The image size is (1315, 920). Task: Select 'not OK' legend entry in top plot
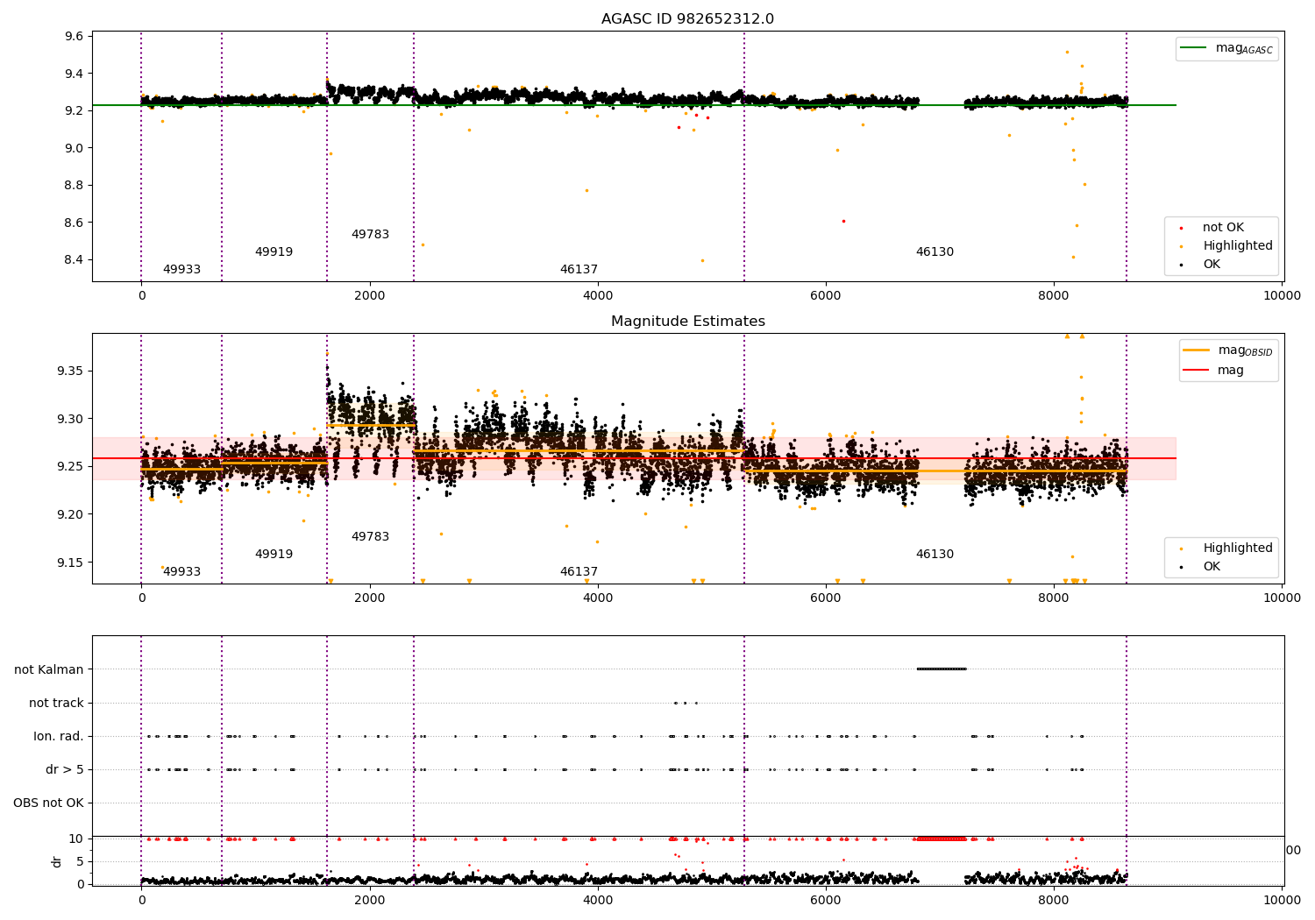point(1223,228)
